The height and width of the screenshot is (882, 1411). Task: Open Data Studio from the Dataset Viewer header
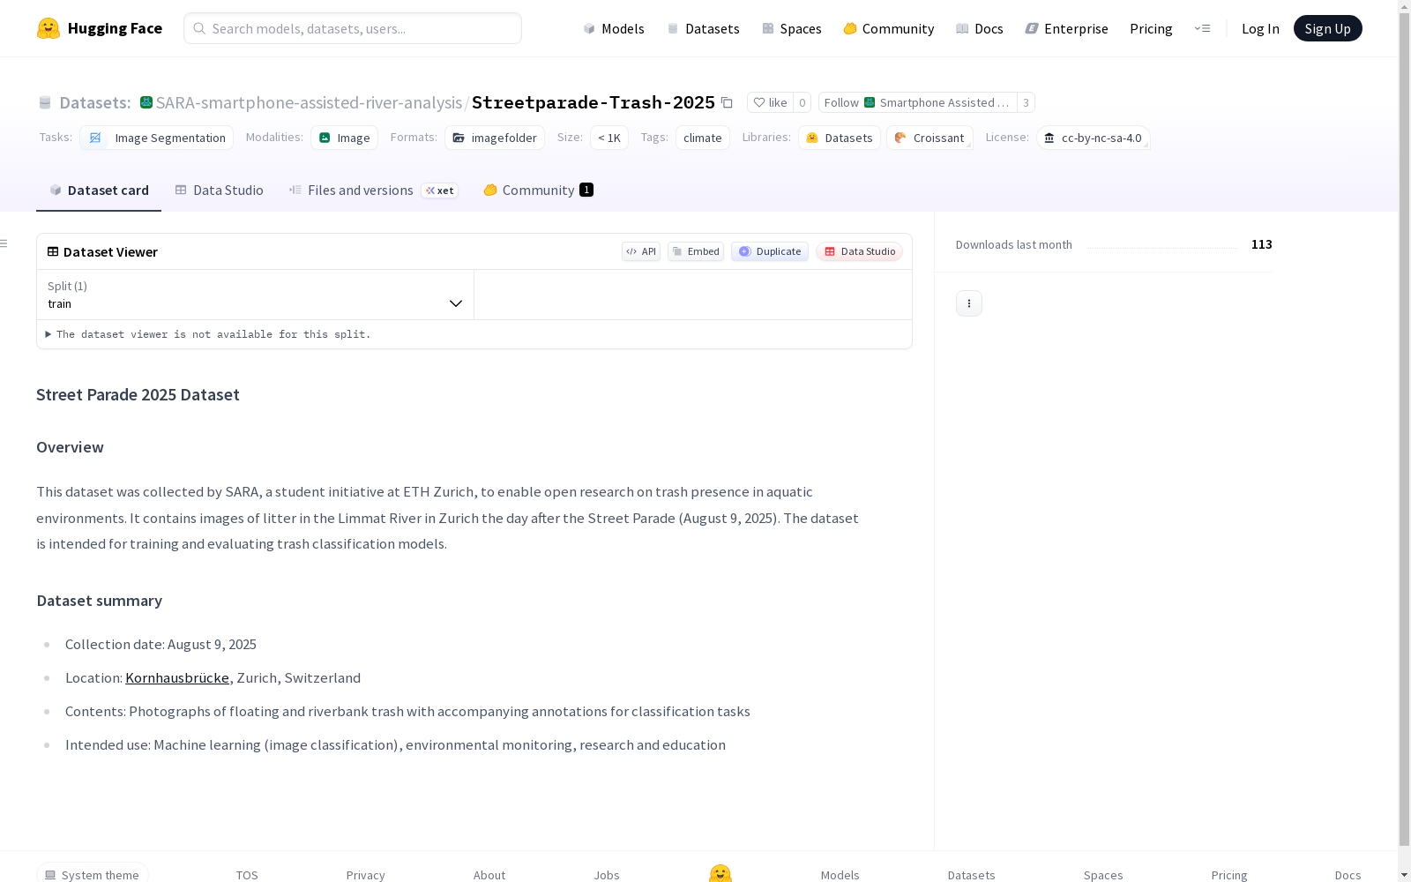pos(860,251)
